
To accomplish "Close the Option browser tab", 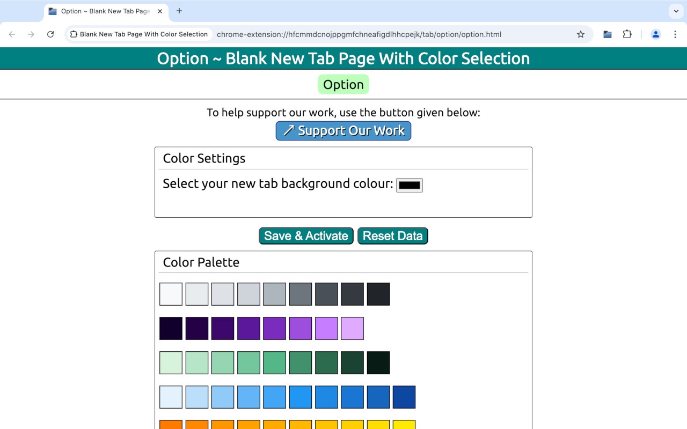I will (x=160, y=11).
